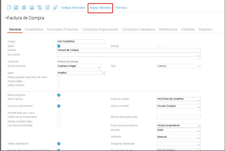Click the document icon with letter A
Viewport: 225px width, 151px height.
47,7
